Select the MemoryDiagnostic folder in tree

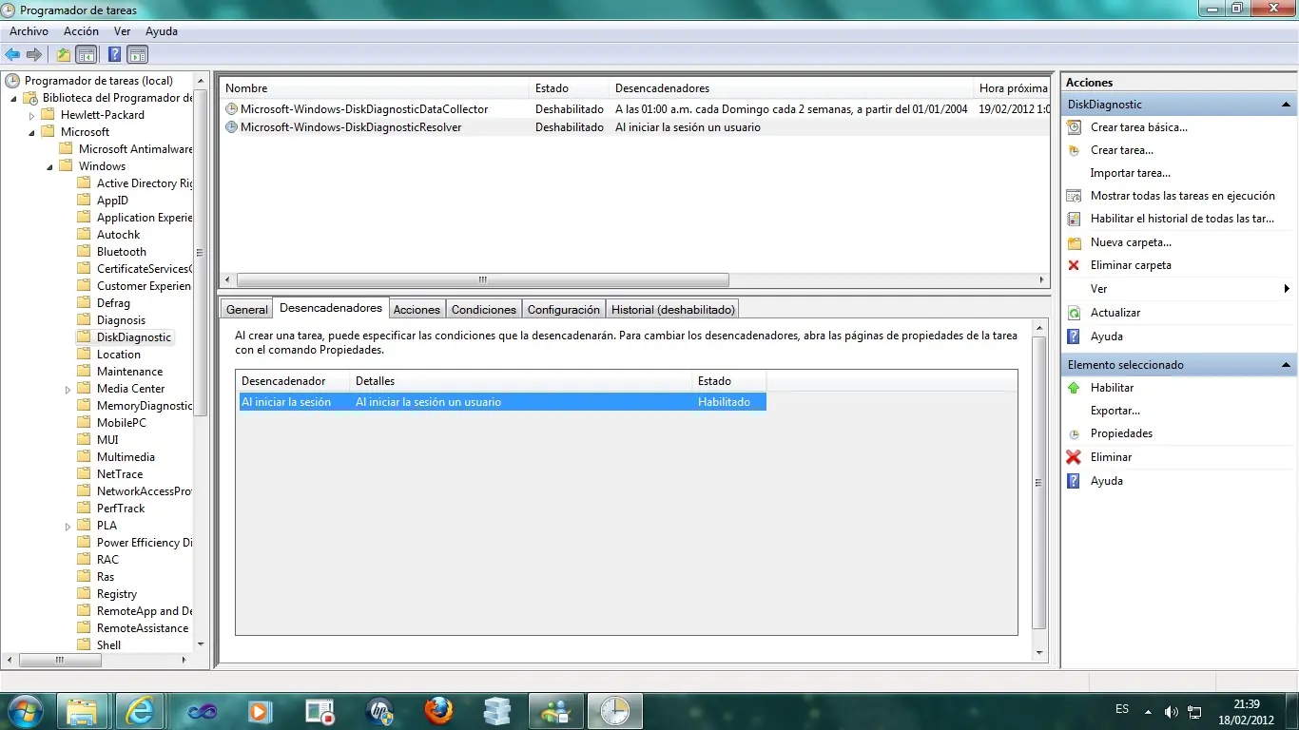pos(145,406)
